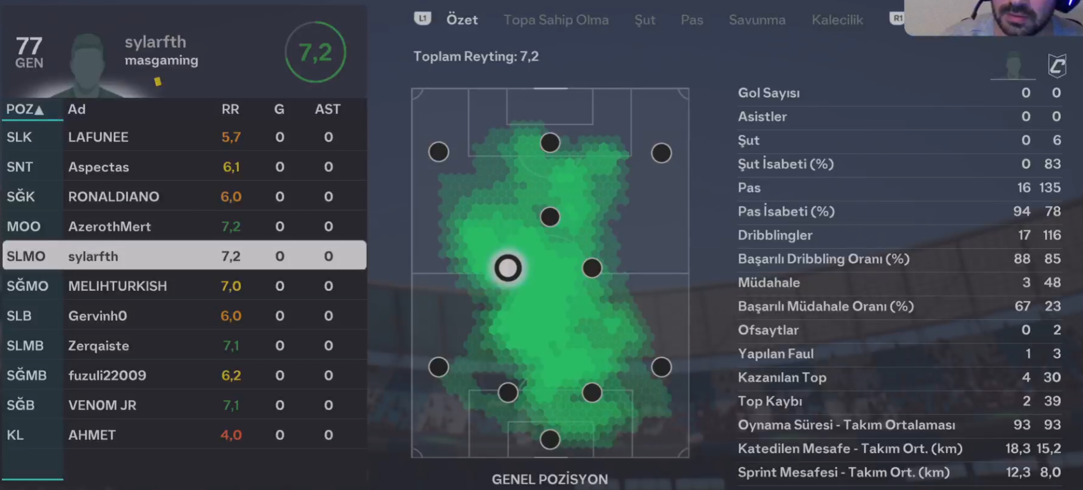Click the club crest icon above stats
This screenshot has height=490, width=1083.
1057,65
